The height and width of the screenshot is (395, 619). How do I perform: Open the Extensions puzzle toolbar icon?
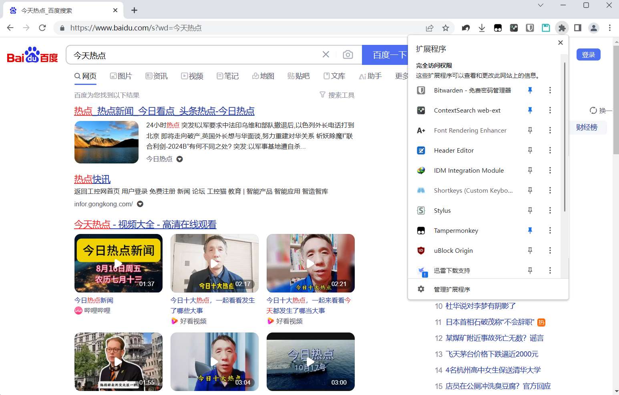562,28
